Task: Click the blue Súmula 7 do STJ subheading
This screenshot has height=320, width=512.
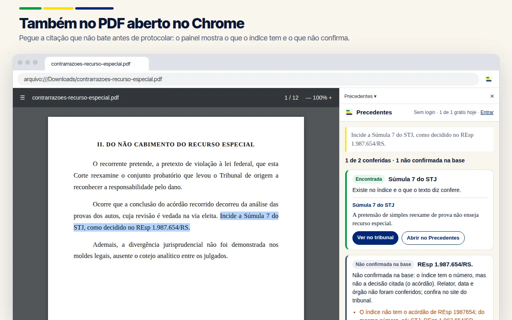Action: coord(373,205)
